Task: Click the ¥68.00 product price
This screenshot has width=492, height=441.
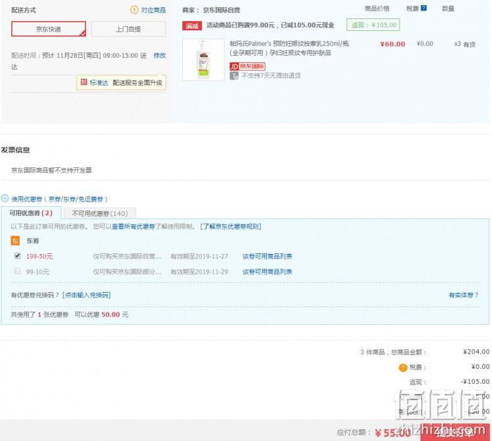Action: click(x=392, y=44)
